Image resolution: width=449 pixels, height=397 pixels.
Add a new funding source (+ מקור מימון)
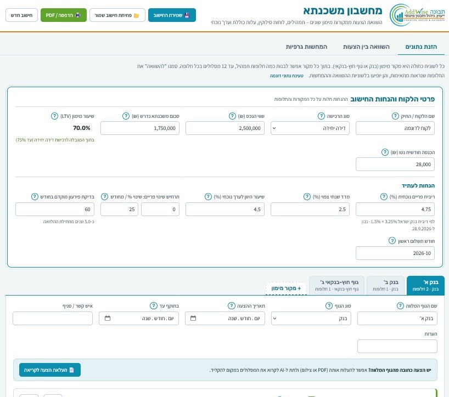pos(287,288)
